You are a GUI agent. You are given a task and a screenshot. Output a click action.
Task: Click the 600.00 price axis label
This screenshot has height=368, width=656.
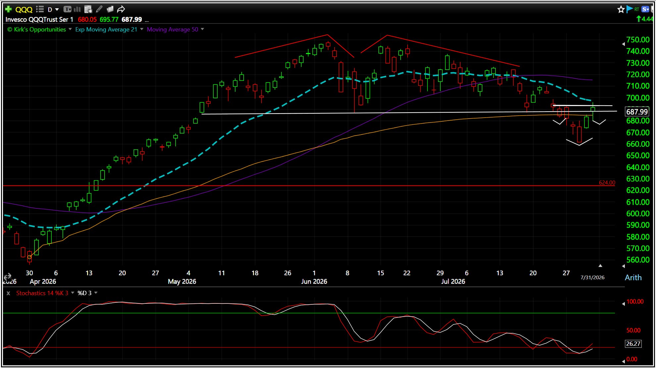(638, 214)
